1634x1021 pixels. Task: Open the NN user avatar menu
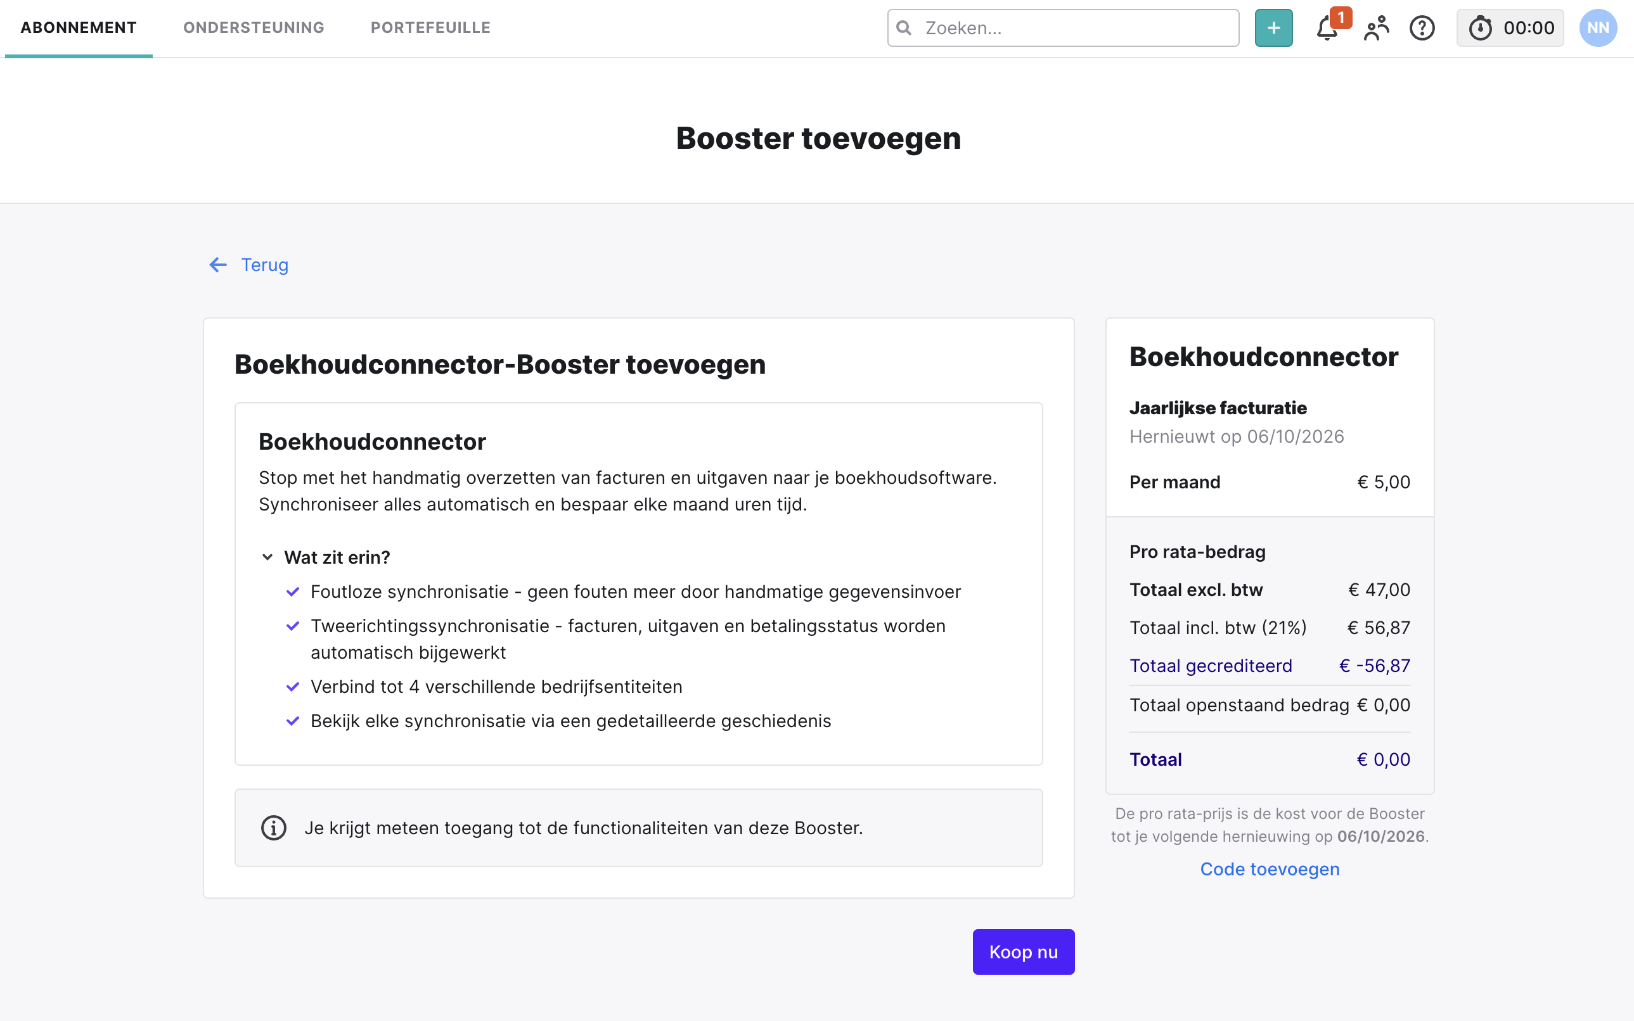pos(1597,28)
